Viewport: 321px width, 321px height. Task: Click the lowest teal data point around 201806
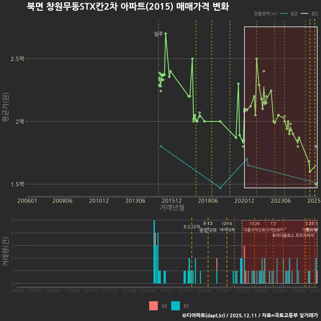coord(220,188)
